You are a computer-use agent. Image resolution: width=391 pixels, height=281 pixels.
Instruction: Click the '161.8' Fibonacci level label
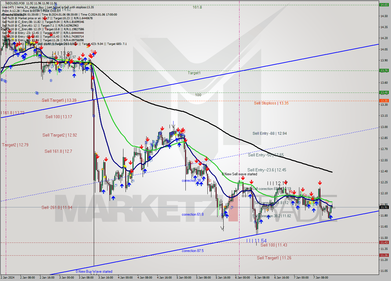[x=197, y=7]
